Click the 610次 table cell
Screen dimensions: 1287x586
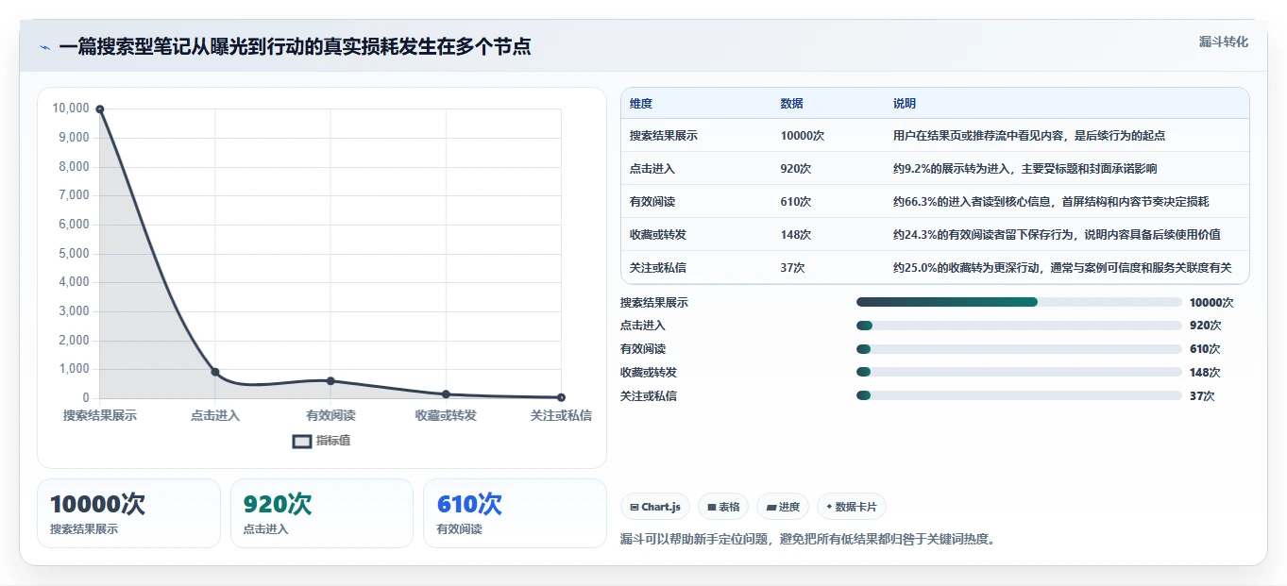(796, 202)
